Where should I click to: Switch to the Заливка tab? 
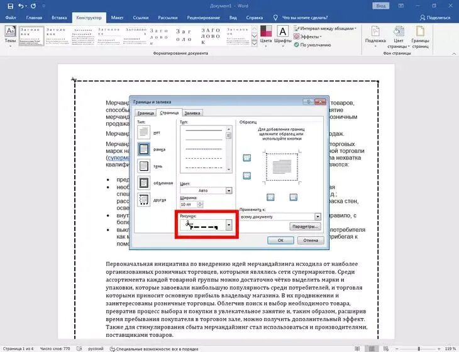point(192,113)
